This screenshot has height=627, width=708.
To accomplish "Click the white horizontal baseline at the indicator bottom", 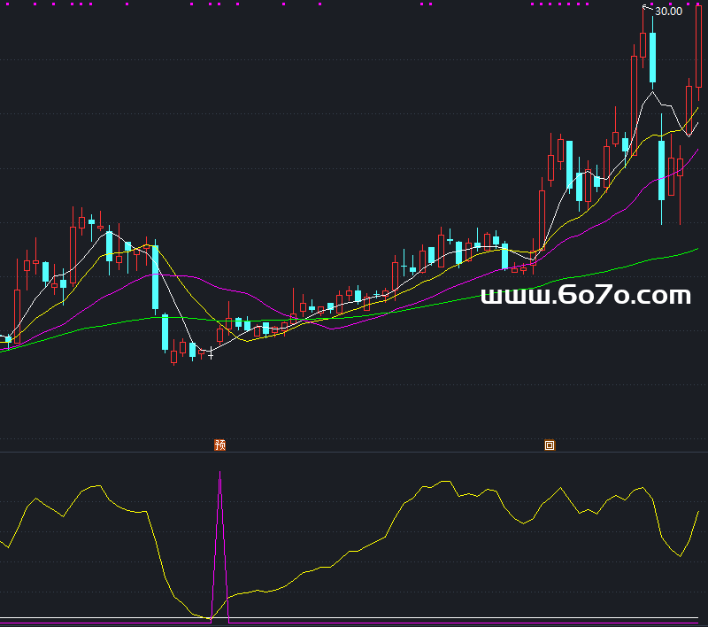I will (354, 618).
